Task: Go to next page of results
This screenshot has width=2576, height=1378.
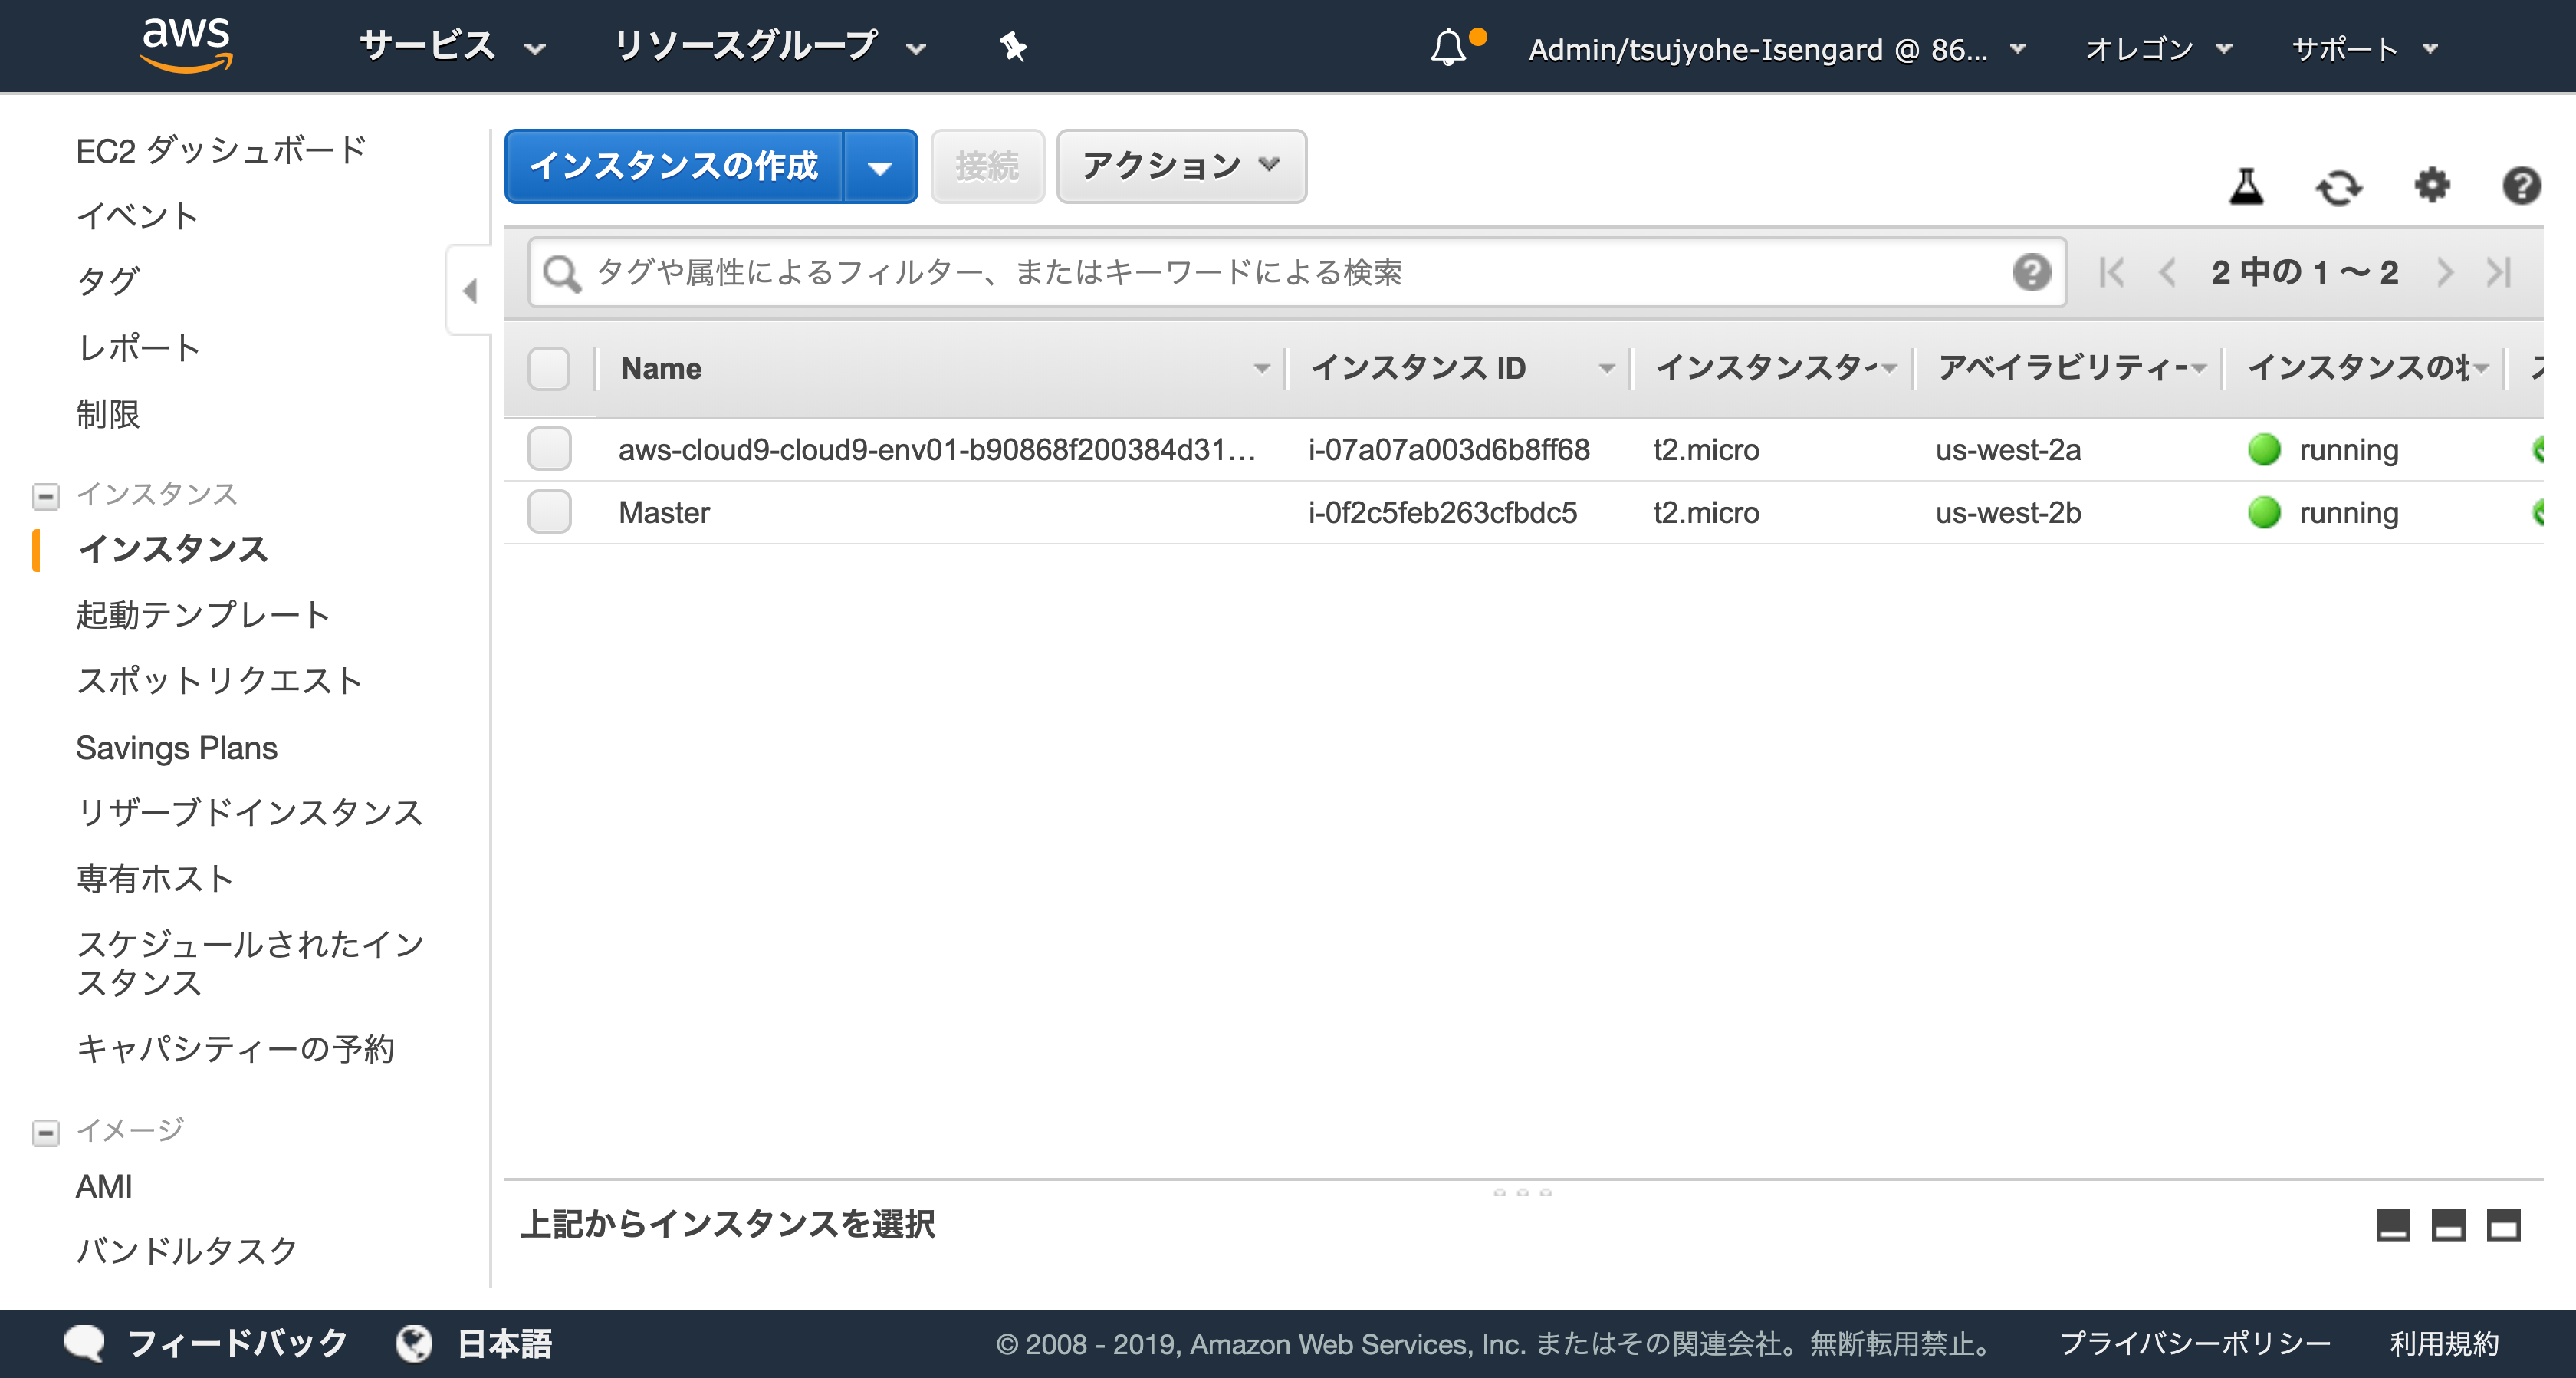Action: tap(2445, 272)
